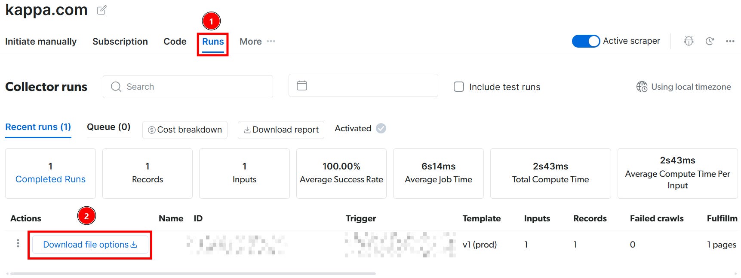The image size is (741, 278).
Task: Select the Runs tab
Action: pos(213,42)
